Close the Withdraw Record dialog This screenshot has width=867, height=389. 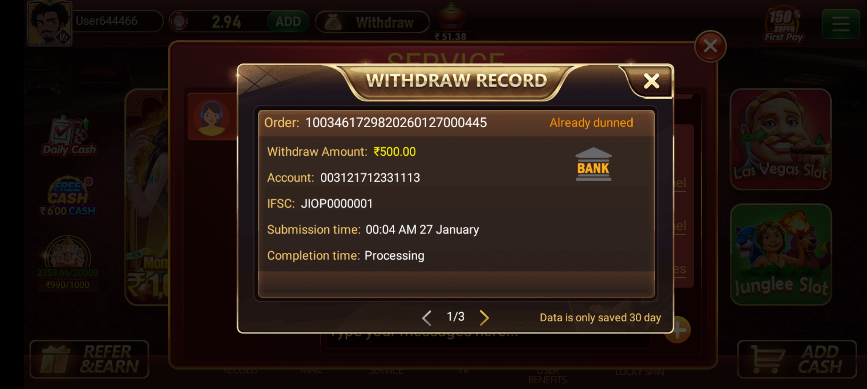pos(651,81)
